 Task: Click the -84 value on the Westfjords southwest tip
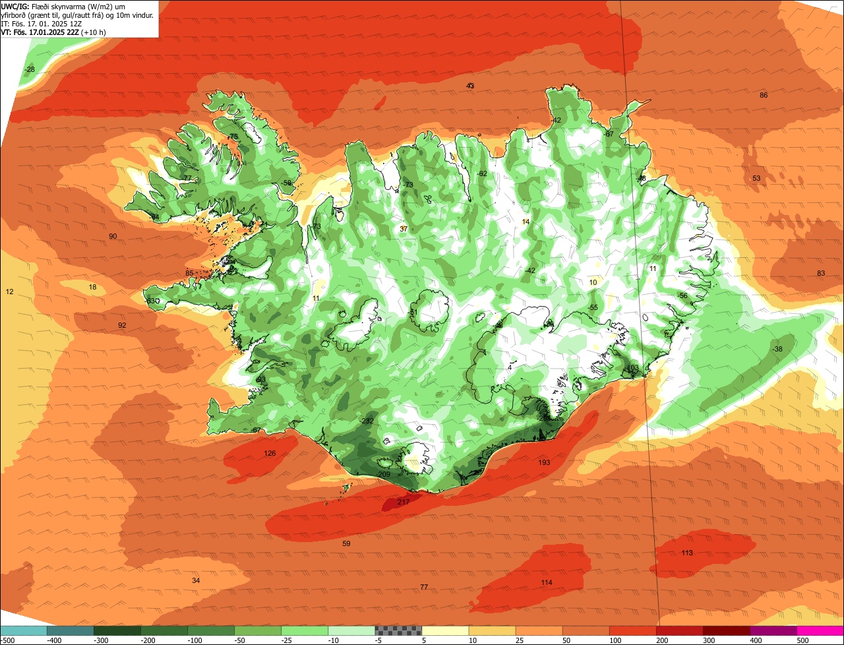154,217
